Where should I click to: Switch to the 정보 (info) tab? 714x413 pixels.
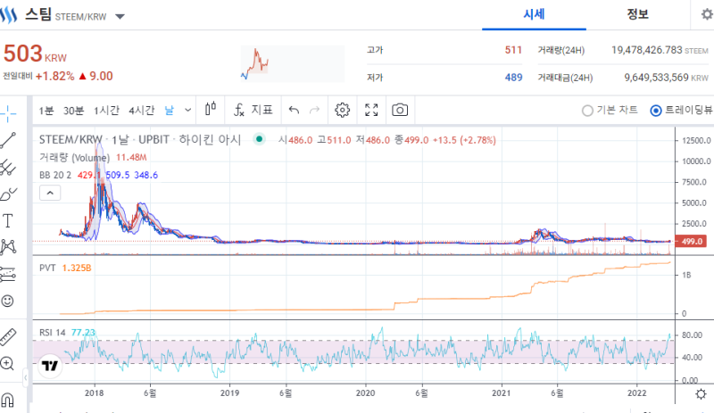pyautogui.click(x=637, y=14)
